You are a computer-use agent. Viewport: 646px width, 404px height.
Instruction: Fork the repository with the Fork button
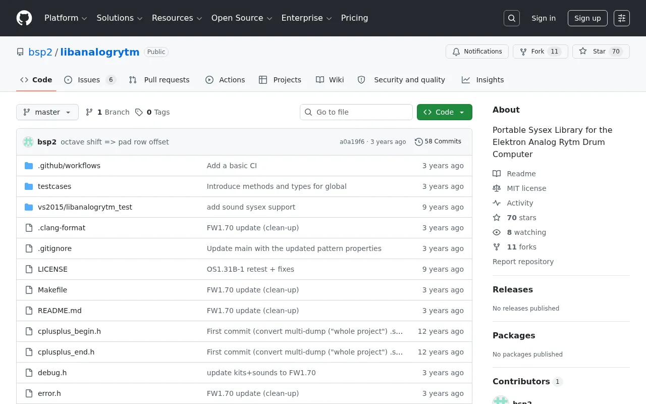coord(541,52)
